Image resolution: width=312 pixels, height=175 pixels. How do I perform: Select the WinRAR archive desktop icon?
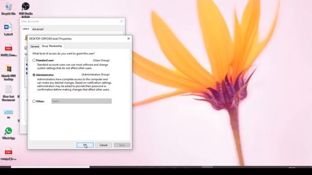point(8,72)
